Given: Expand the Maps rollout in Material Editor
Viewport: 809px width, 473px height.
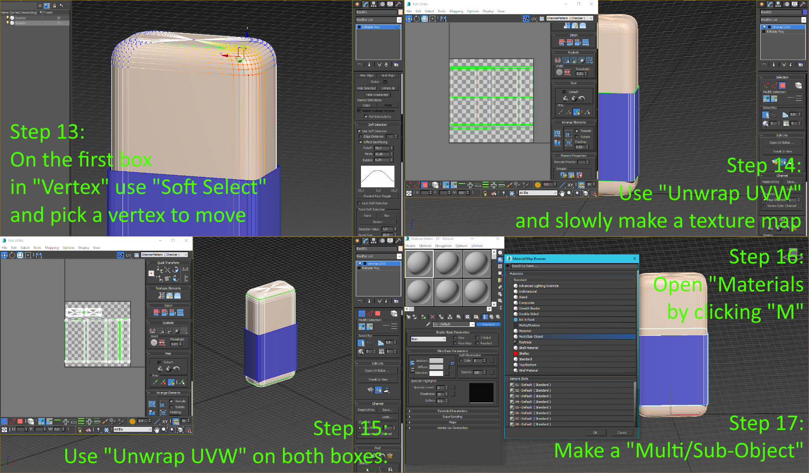Looking at the screenshot, I should pyautogui.click(x=453, y=422).
